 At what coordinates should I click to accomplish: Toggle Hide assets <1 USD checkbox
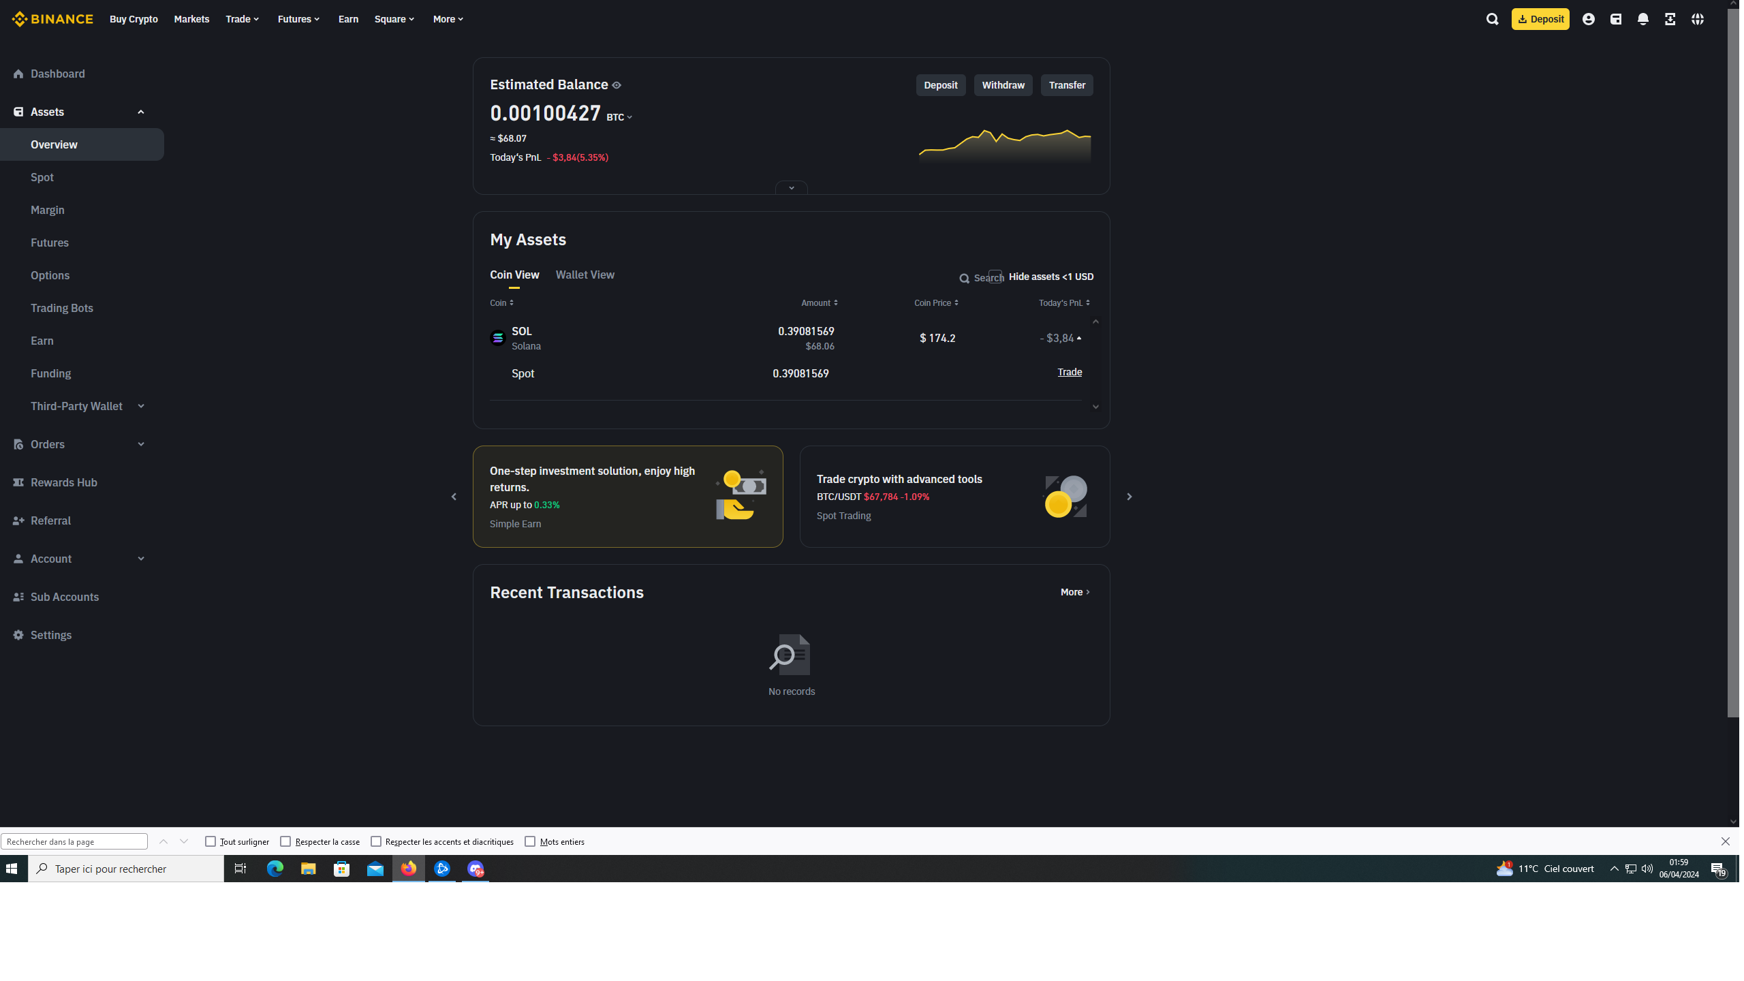pos(995,277)
